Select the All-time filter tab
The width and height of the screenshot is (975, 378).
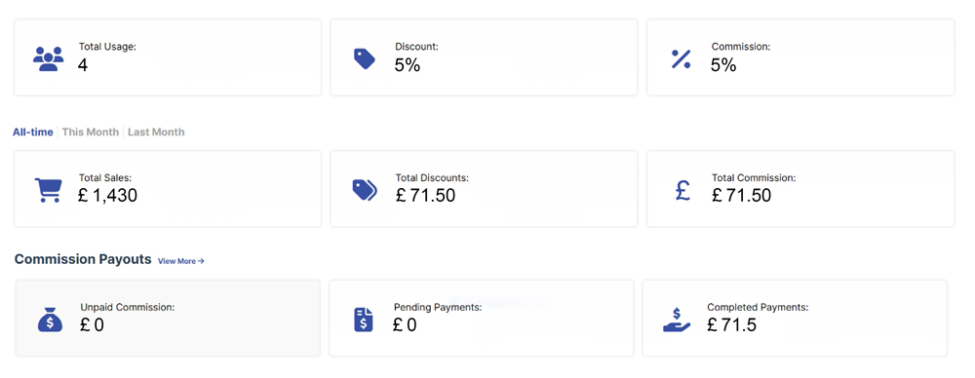[x=33, y=132]
